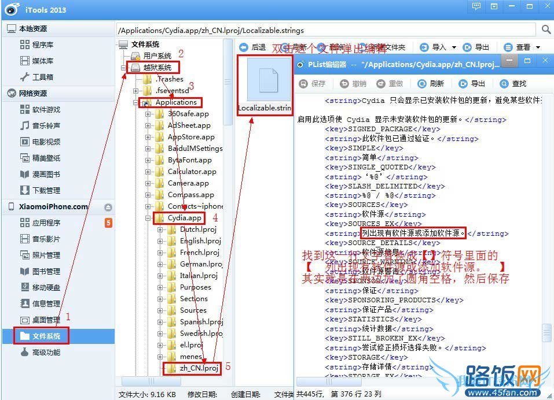Image resolution: width=554 pixels, height=400 pixels.
Task: Expand the Dutch.lproj folder
Action: [x=160, y=229]
